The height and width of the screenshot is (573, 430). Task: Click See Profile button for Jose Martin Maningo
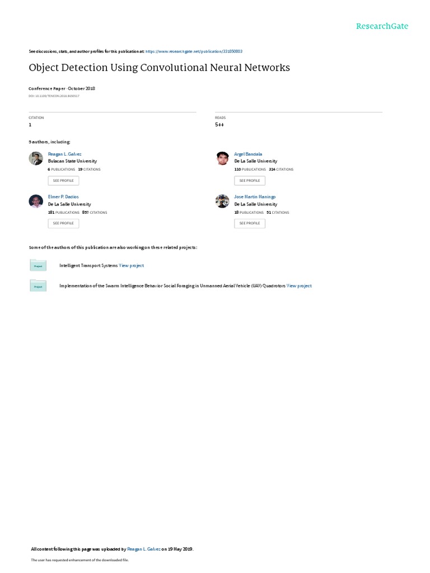(x=250, y=223)
